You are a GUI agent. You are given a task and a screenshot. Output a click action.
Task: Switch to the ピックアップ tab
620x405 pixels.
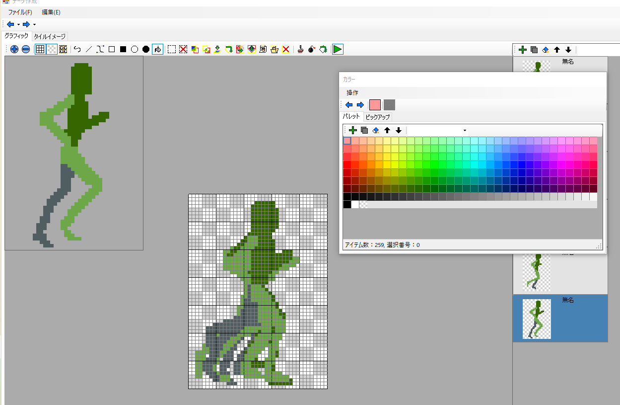[x=378, y=117]
